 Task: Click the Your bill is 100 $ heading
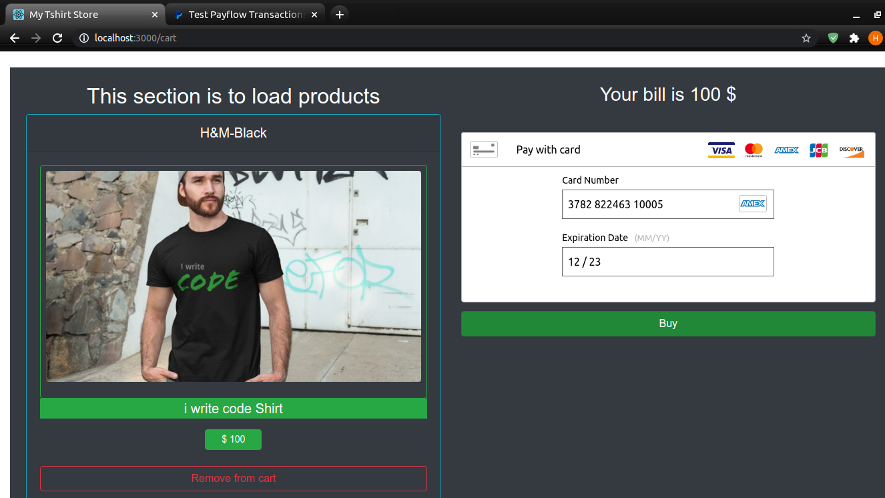668,94
